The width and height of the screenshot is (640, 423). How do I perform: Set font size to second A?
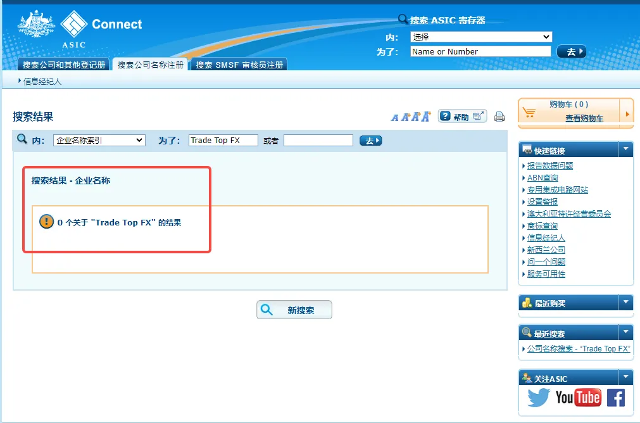coord(405,117)
